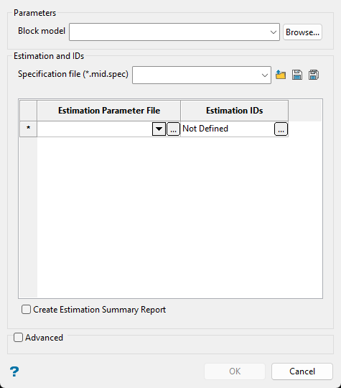This screenshot has width=341, height=388.
Task: Click the Not Defined estimation IDs cell
Action: [228, 129]
